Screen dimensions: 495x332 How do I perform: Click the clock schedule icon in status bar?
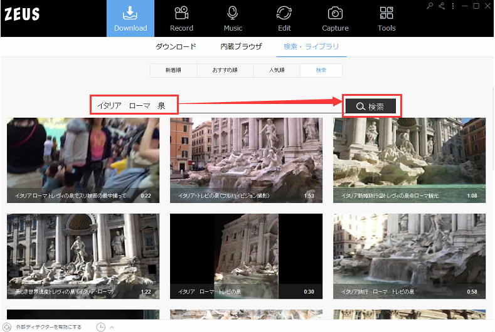coord(100,327)
